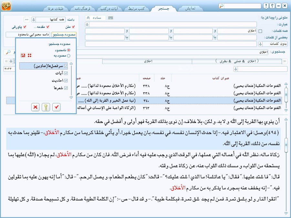Click the results list scrollbar thumb

tap(286, 95)
